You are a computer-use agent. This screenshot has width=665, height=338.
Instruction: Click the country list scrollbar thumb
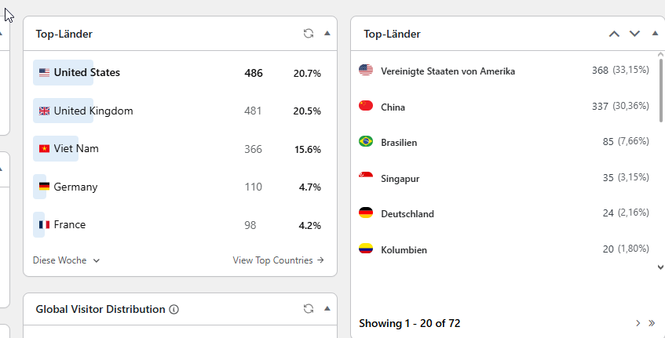(x=661, y=90)
